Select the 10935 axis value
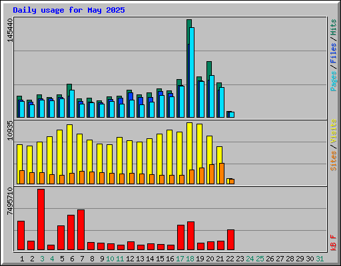The image size is (341, 266). click(10, 130)
